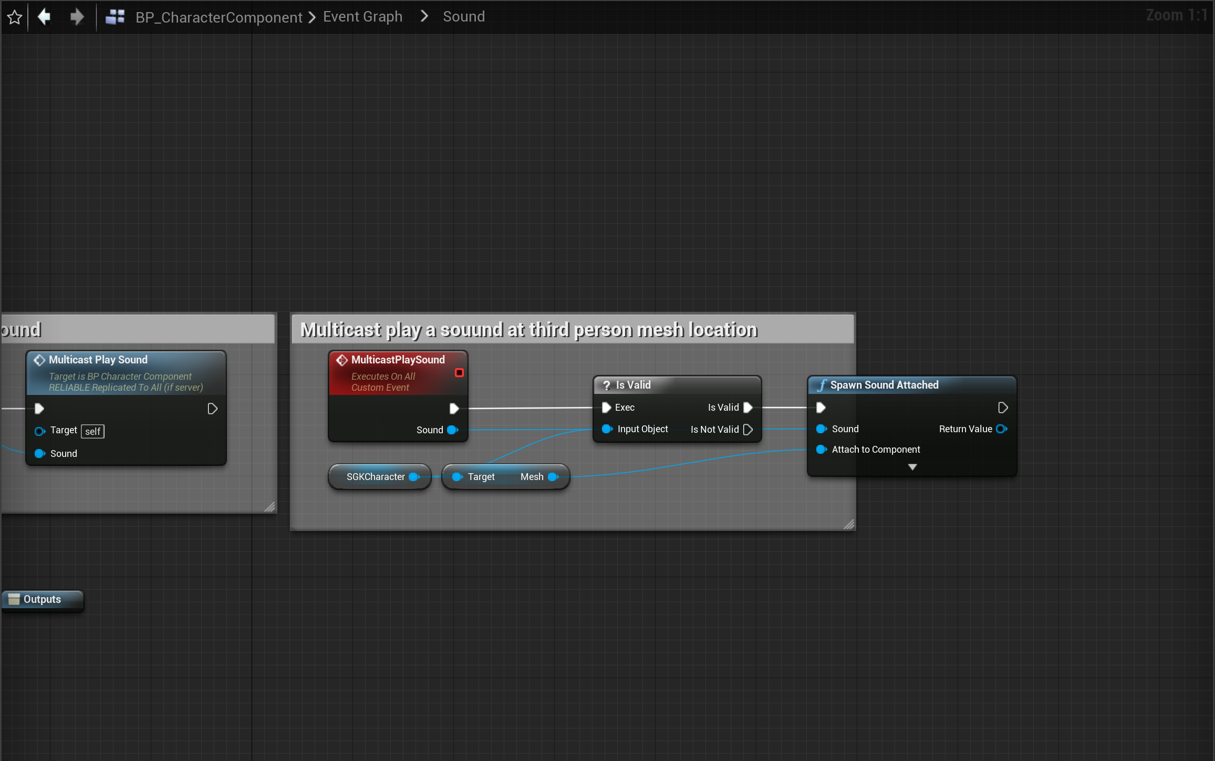
Task: Open BP_CharacterComponent breadcrumb
Action: [219, 17]
